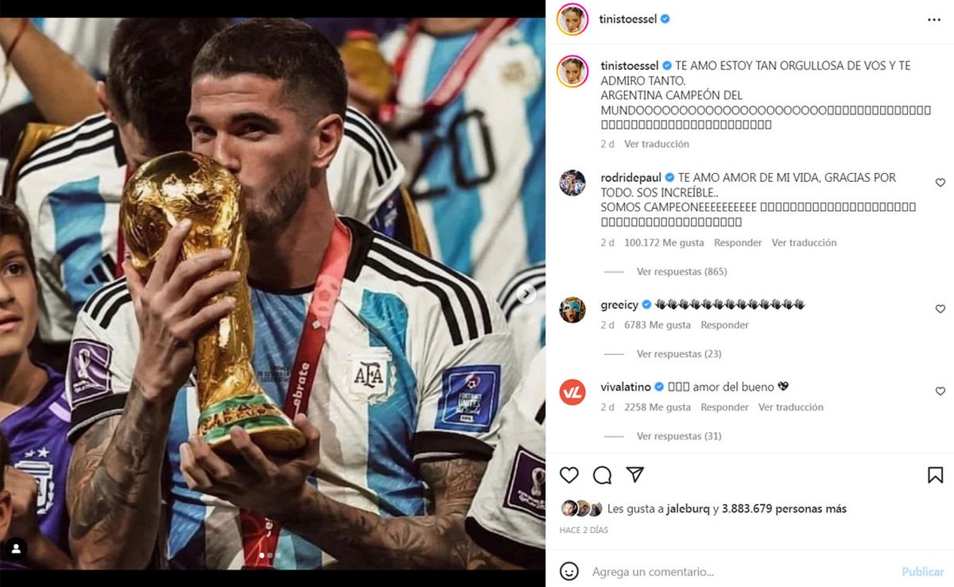Like vivalatino's comment
954x587 pixels.
click(940, 392)
